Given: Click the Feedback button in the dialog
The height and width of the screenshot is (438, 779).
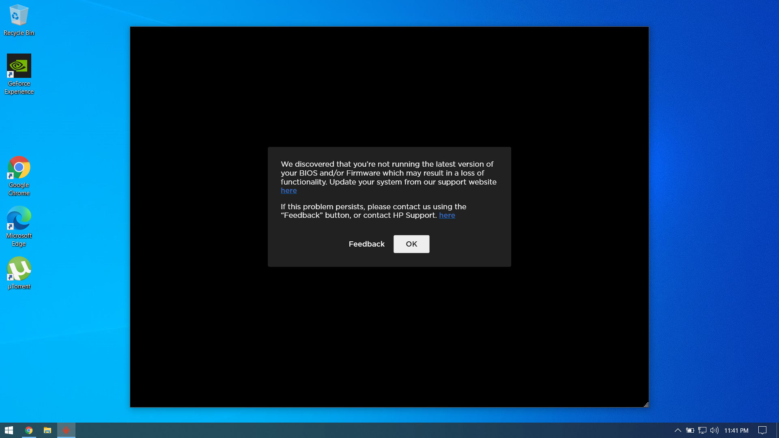Looking at the screenshot, I should click(x=366, y=244).
